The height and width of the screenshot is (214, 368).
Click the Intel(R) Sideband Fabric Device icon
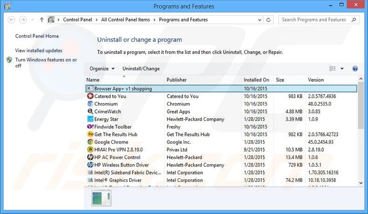click(90, 172)
